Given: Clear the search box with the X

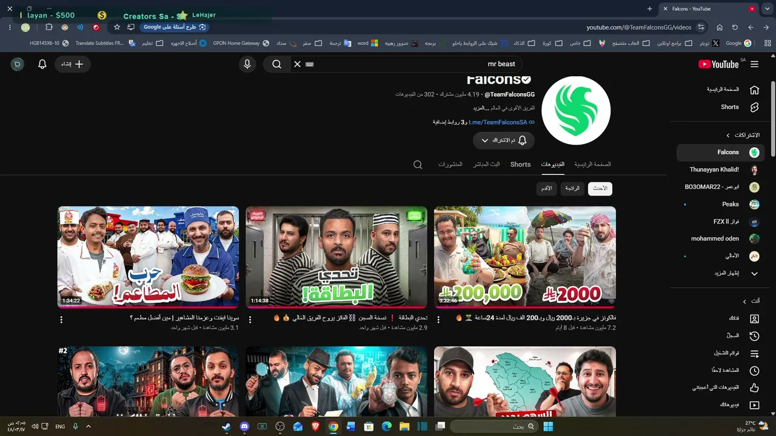Looking at the screenshot, I should coord(297,64).
